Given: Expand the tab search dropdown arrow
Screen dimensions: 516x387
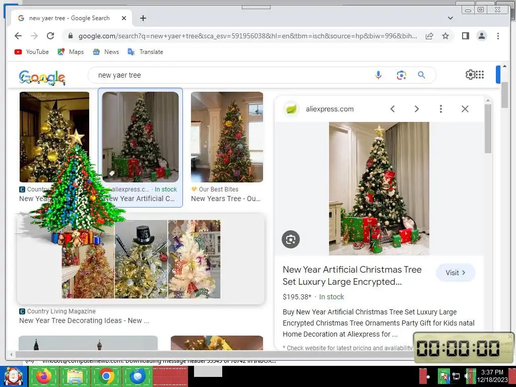Looking at the screenshot, I should click(450, 18).
